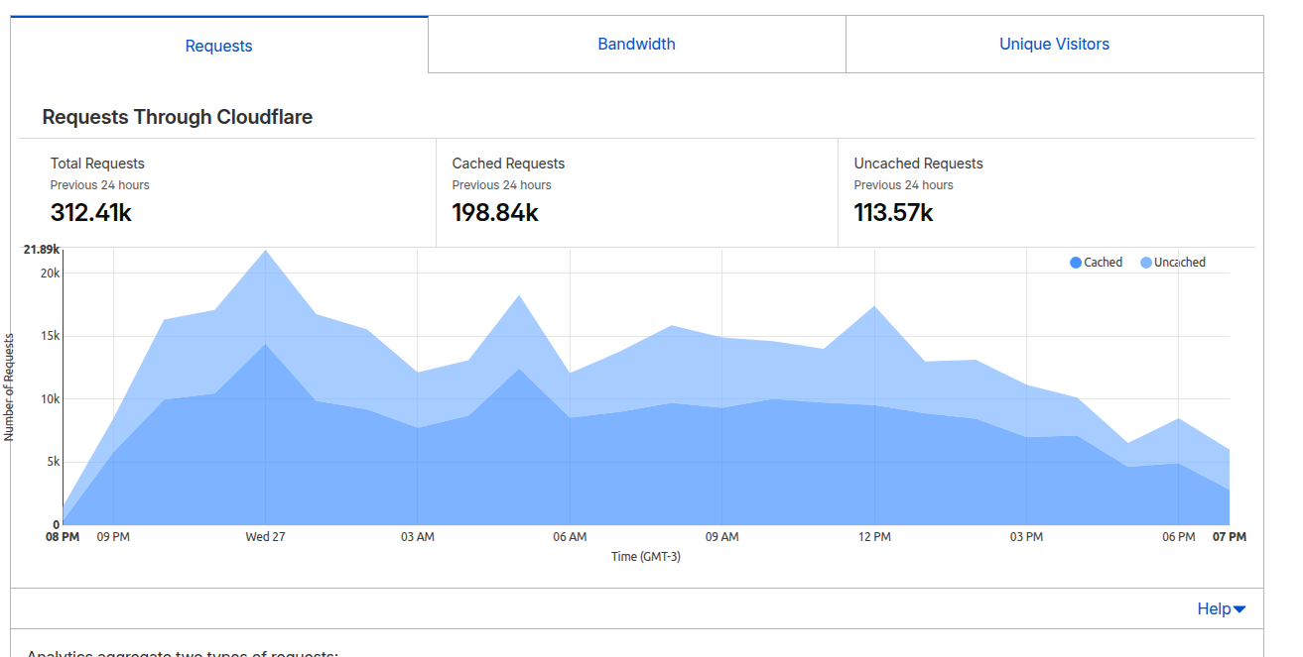Image resolution: width=1303 pixels, height=657 pixels.
Task: Open the Unique Visitors tab
Action: pyautogui.click(x=1054, y=45)
